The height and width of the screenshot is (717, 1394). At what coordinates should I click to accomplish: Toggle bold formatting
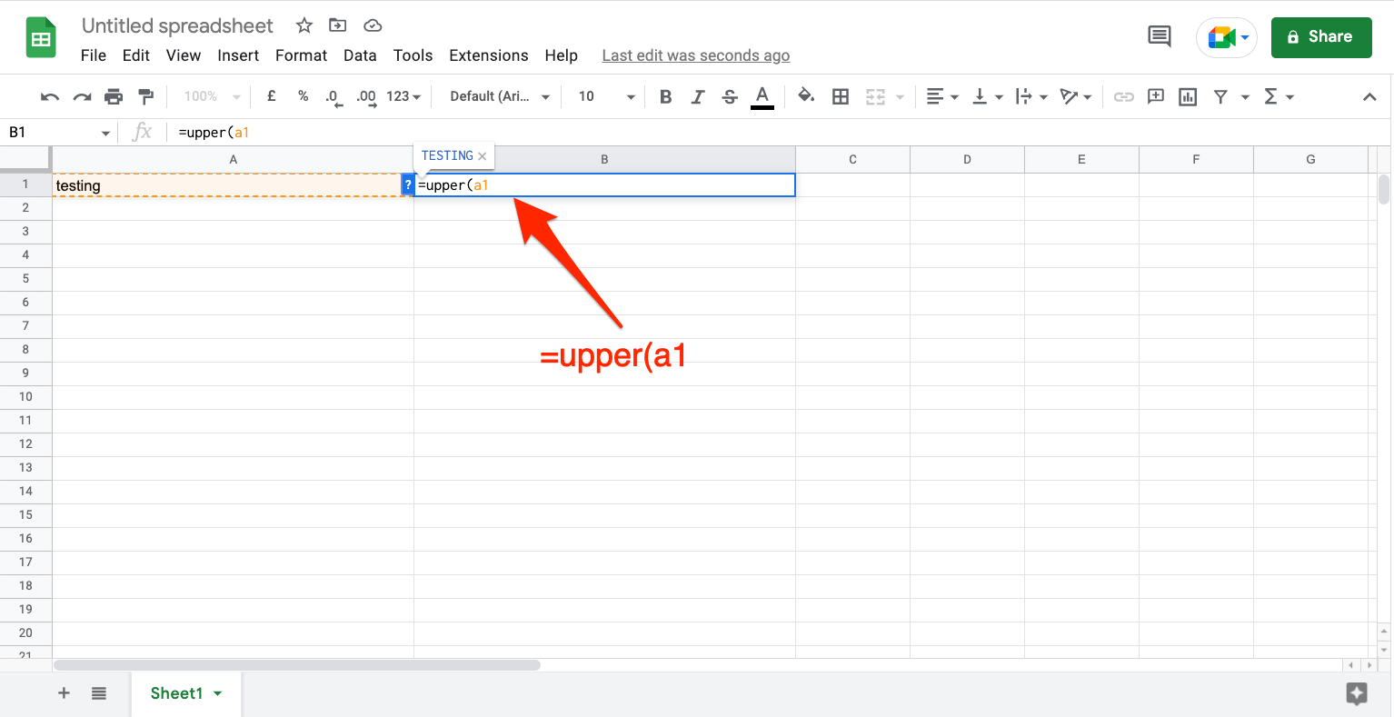tap(665, 95)
